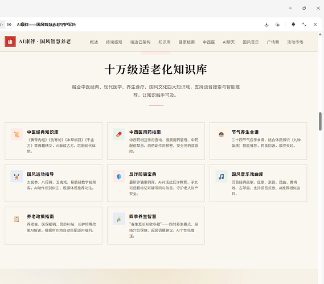
Task: Click the code brackets icon at top-left
Action: point(2,24)
